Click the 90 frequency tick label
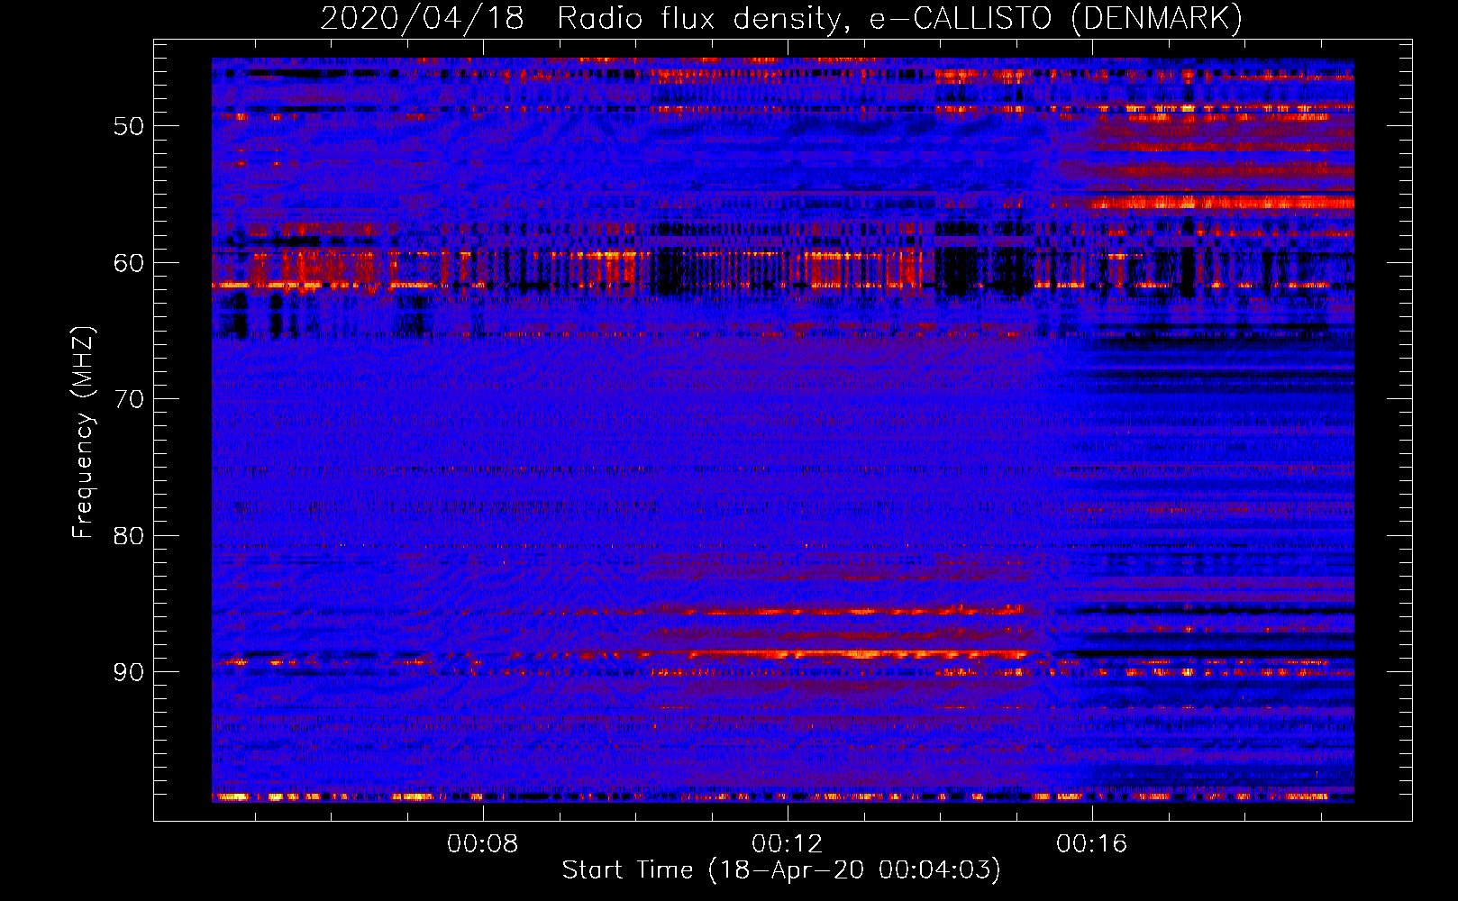 (x=128, y=673)
